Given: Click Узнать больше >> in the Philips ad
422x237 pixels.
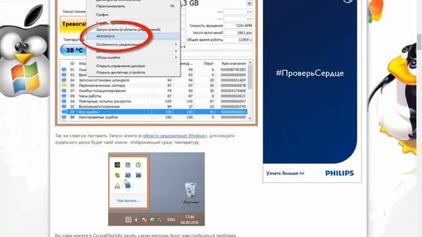Looking at the screenshot, I should [x=286, y=173].
